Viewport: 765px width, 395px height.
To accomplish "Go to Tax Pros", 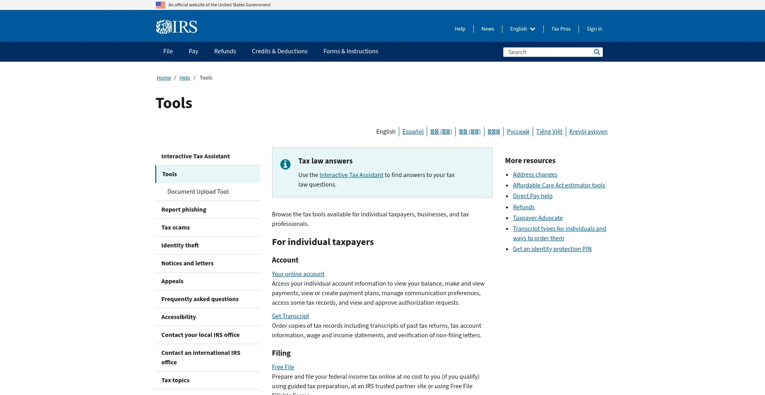I will click(561, 29).
